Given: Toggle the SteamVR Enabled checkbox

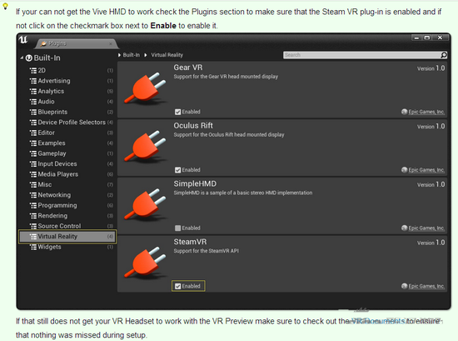Looking at the screenshot, I should 177,286.
